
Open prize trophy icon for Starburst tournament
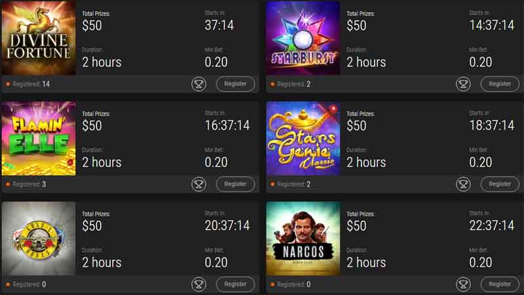(x=463, y=84)
